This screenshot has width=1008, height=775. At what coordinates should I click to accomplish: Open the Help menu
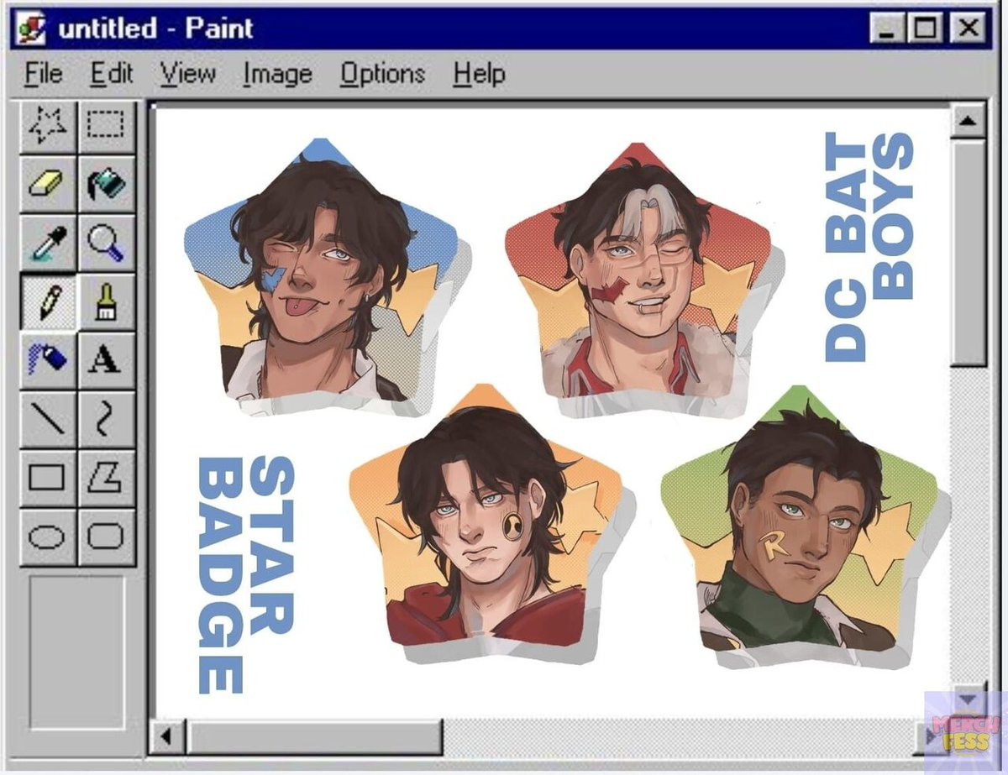click(x=479, y=74)
